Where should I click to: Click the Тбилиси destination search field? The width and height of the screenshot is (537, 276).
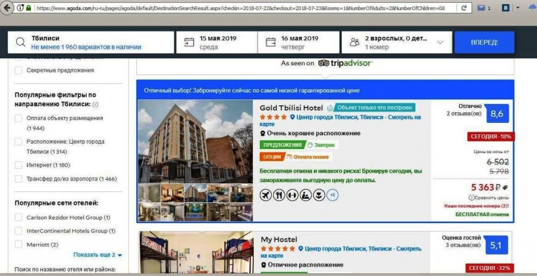[91, 42]
